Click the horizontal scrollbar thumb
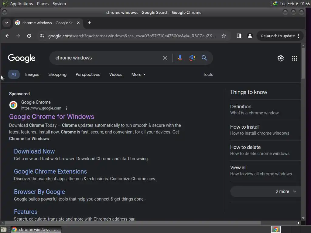311x233 pixels. tap(132, 223)
